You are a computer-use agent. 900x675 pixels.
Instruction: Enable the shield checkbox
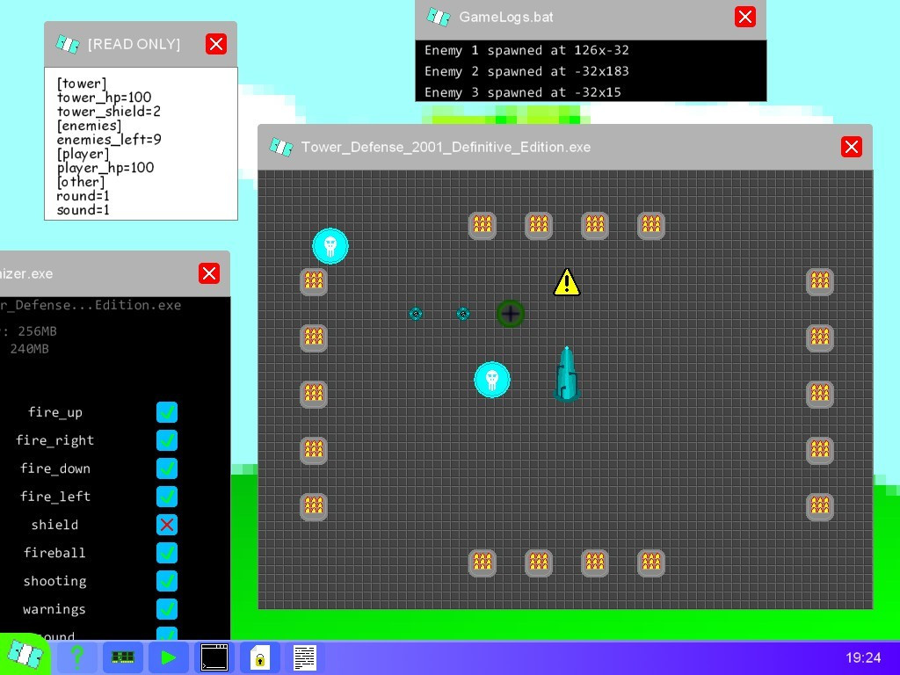pyautogui.click(x=167, y=525)
